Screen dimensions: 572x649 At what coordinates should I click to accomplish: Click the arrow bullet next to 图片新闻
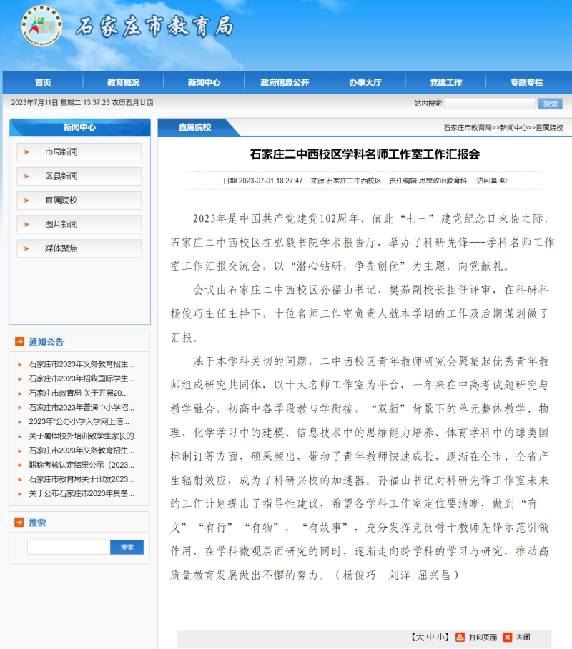[27, 224]
